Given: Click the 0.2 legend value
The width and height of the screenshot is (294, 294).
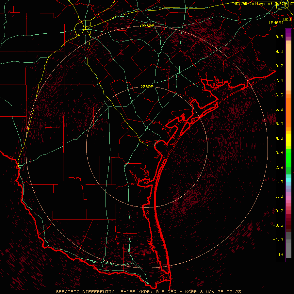Looking at the screenshot, I should [x=279, y=211].
